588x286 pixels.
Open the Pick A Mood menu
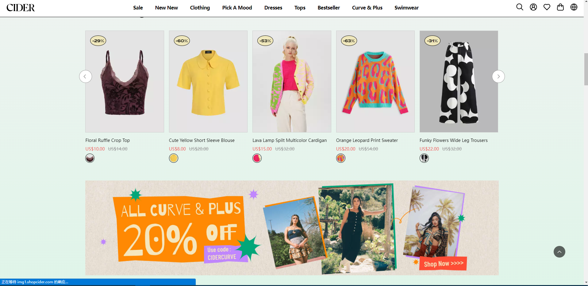(237, 8)
